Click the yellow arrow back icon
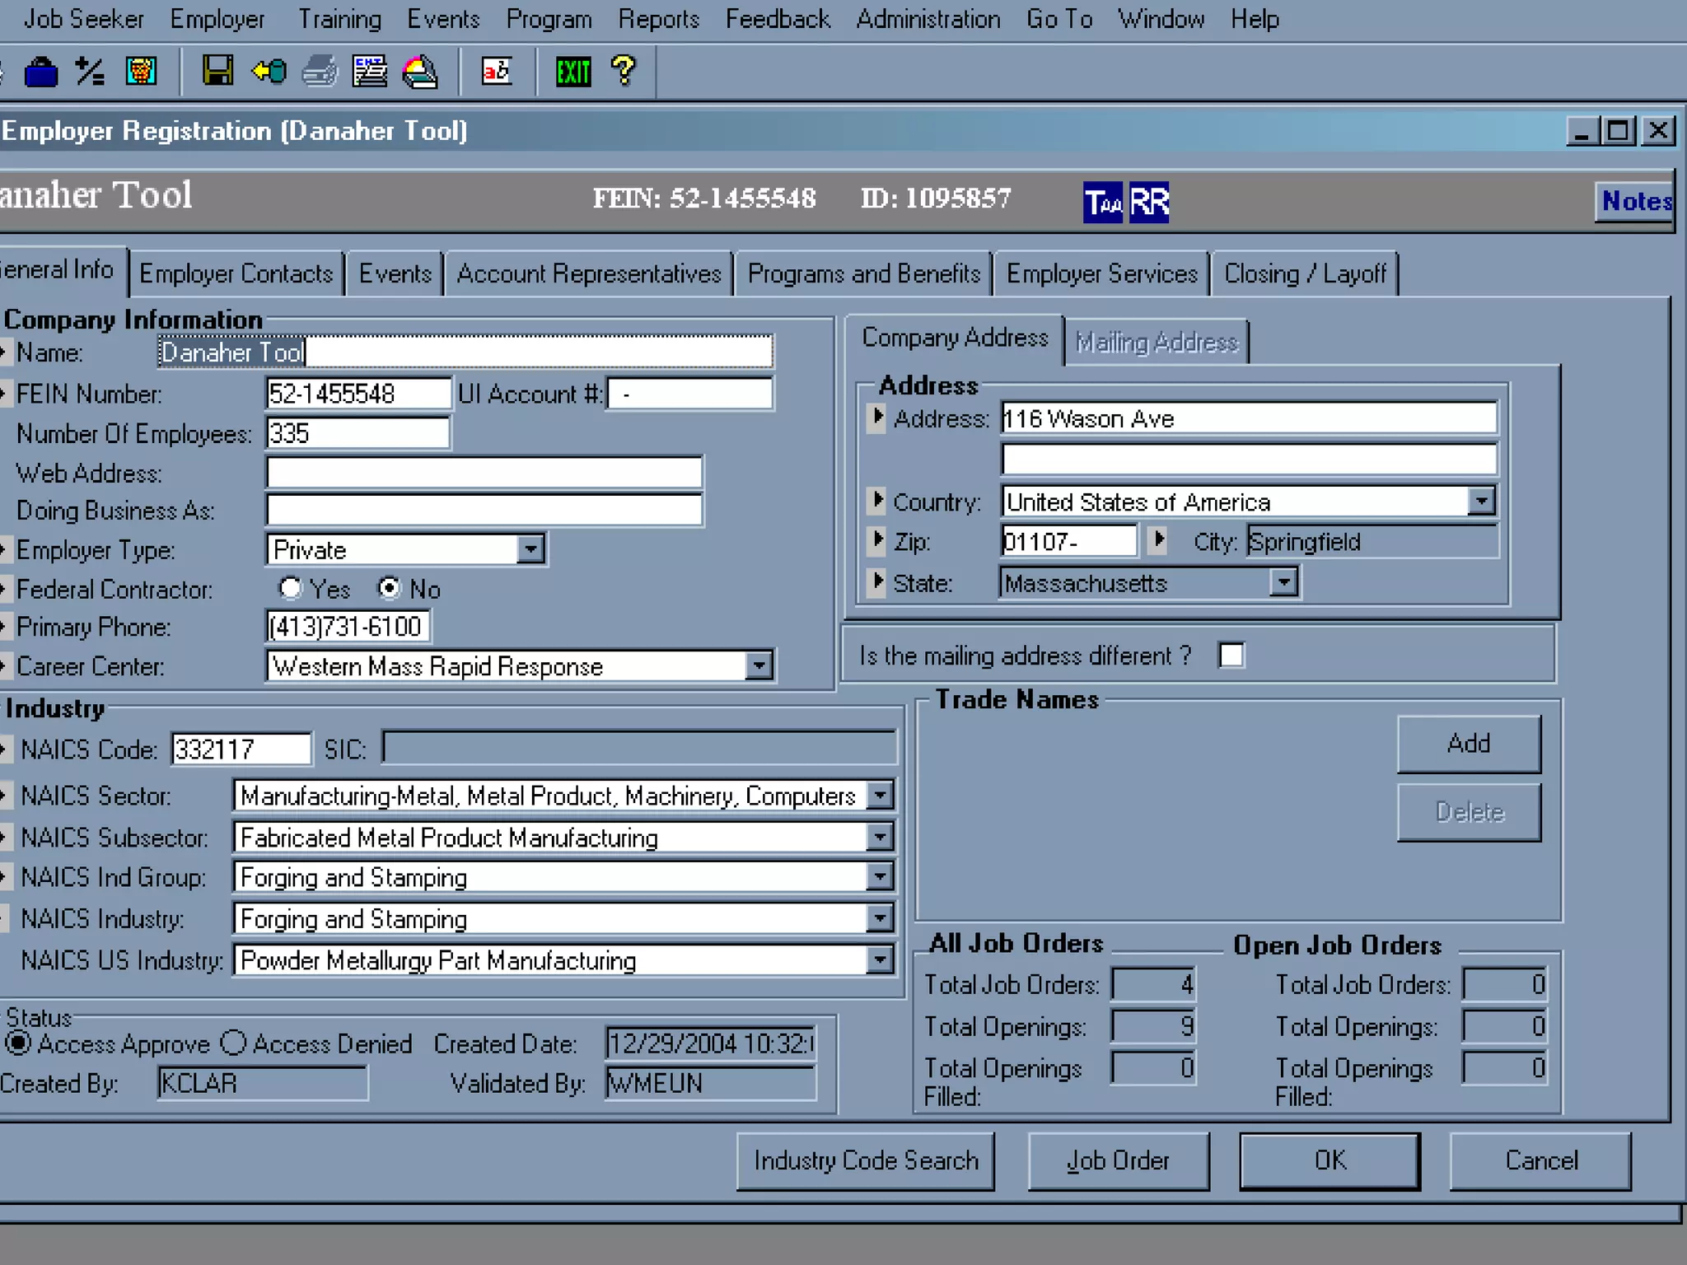Screen dimensions: 1687x1265 pyautogui.click(x=269, y=72)
